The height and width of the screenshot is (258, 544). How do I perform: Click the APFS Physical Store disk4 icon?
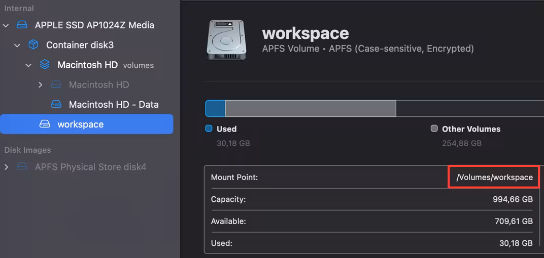[22, 167]
